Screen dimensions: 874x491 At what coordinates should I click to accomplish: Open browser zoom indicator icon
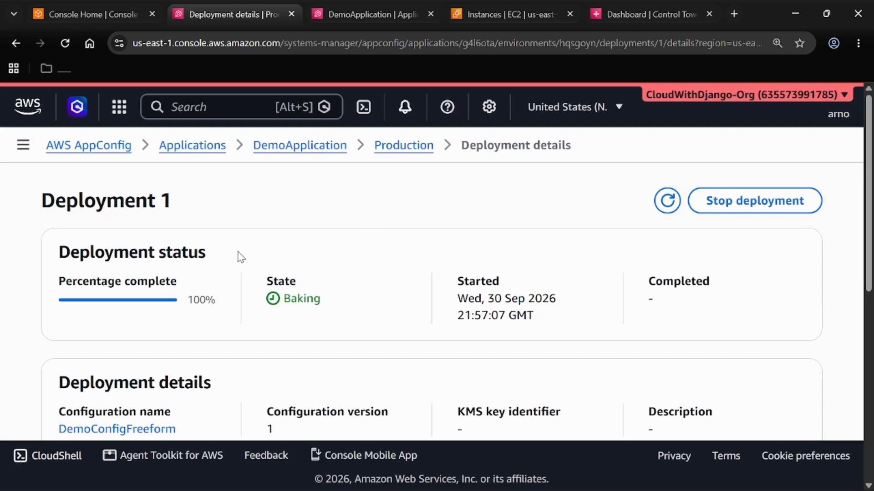coord(777,43)
